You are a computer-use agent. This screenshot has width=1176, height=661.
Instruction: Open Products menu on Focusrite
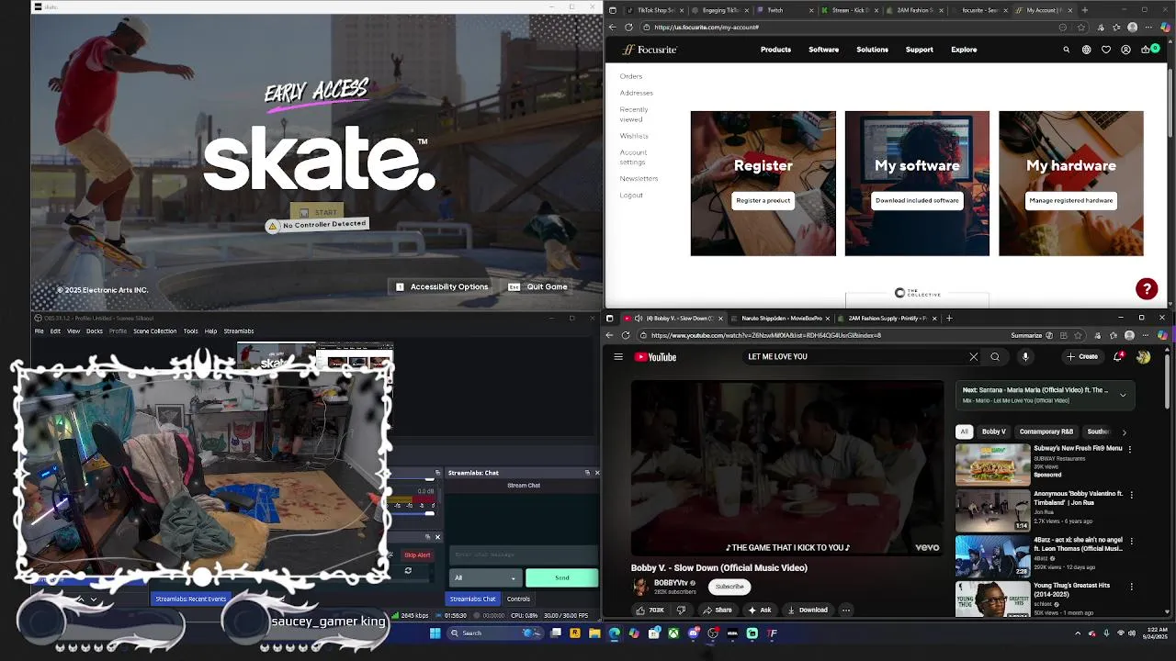pos(775,50)
